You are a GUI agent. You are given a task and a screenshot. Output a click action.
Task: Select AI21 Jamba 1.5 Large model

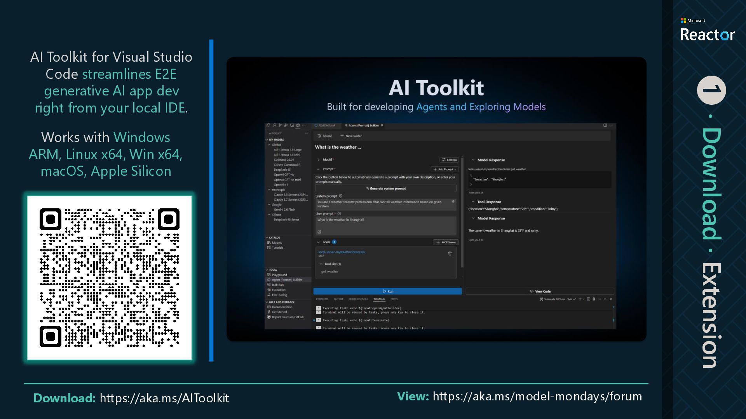pyautogui.click(x=288, y=150)
